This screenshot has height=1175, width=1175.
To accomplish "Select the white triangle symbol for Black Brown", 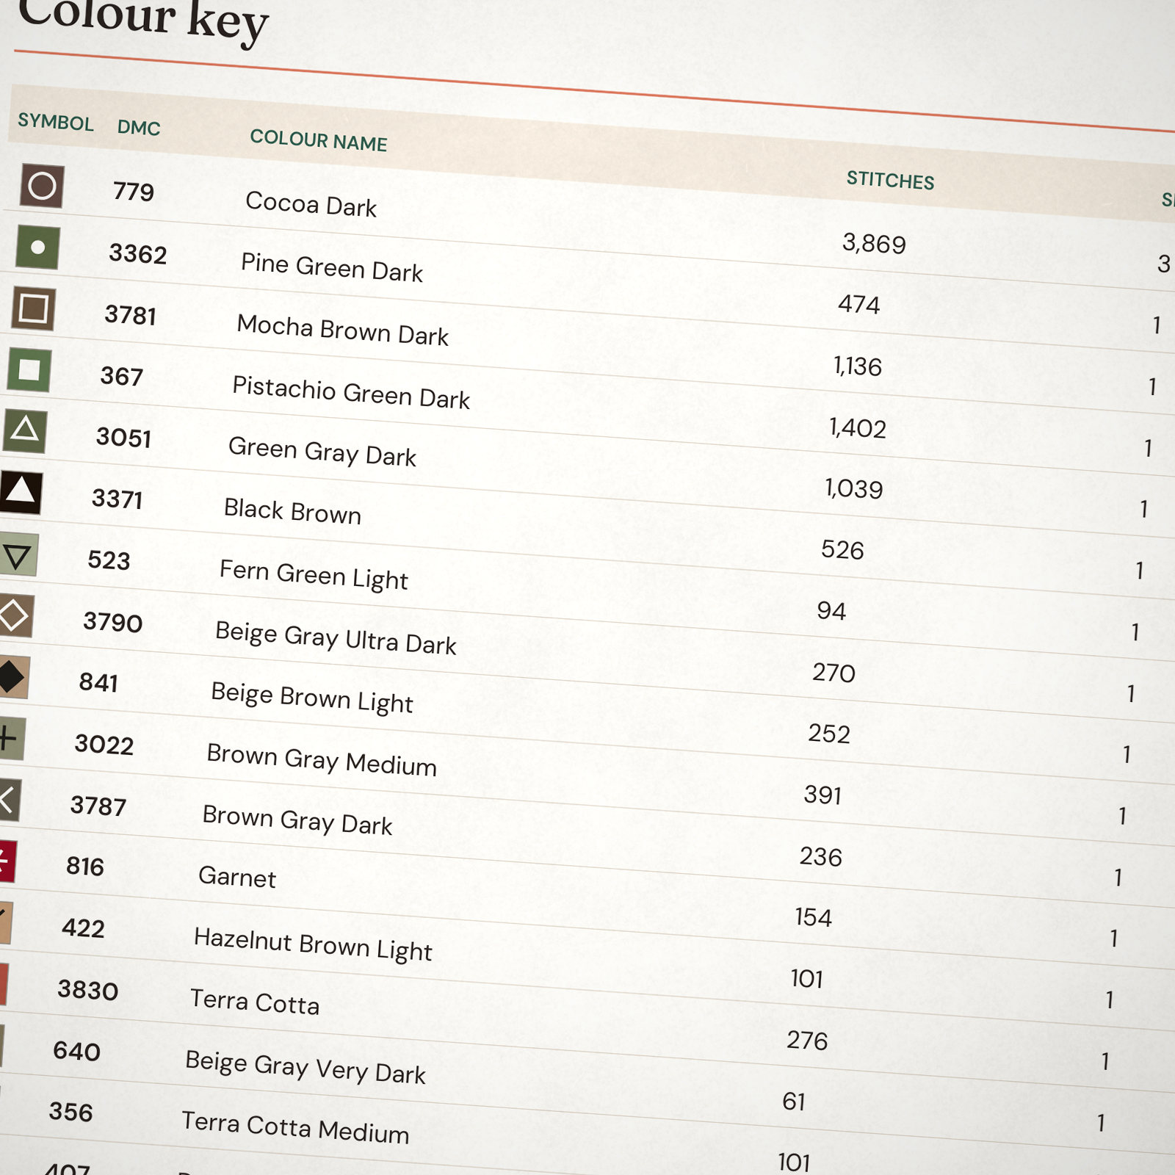I will [20, 492].
